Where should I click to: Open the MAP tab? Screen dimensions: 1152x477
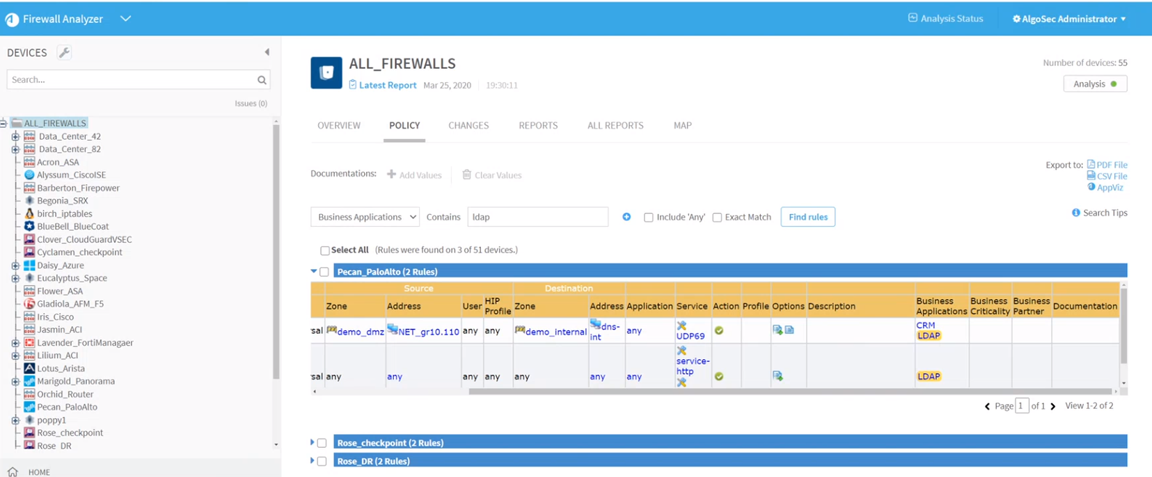682,126
